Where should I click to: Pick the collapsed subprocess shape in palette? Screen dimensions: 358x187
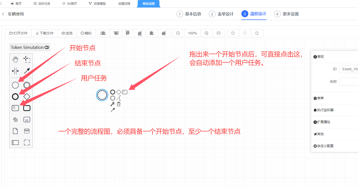[x=27, y=120]
